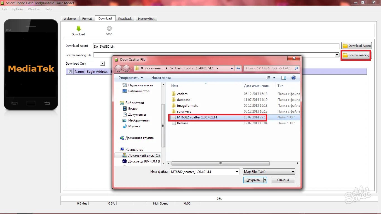Click the green Download arrow icon
381x214 pixels.
pos(78,28)
